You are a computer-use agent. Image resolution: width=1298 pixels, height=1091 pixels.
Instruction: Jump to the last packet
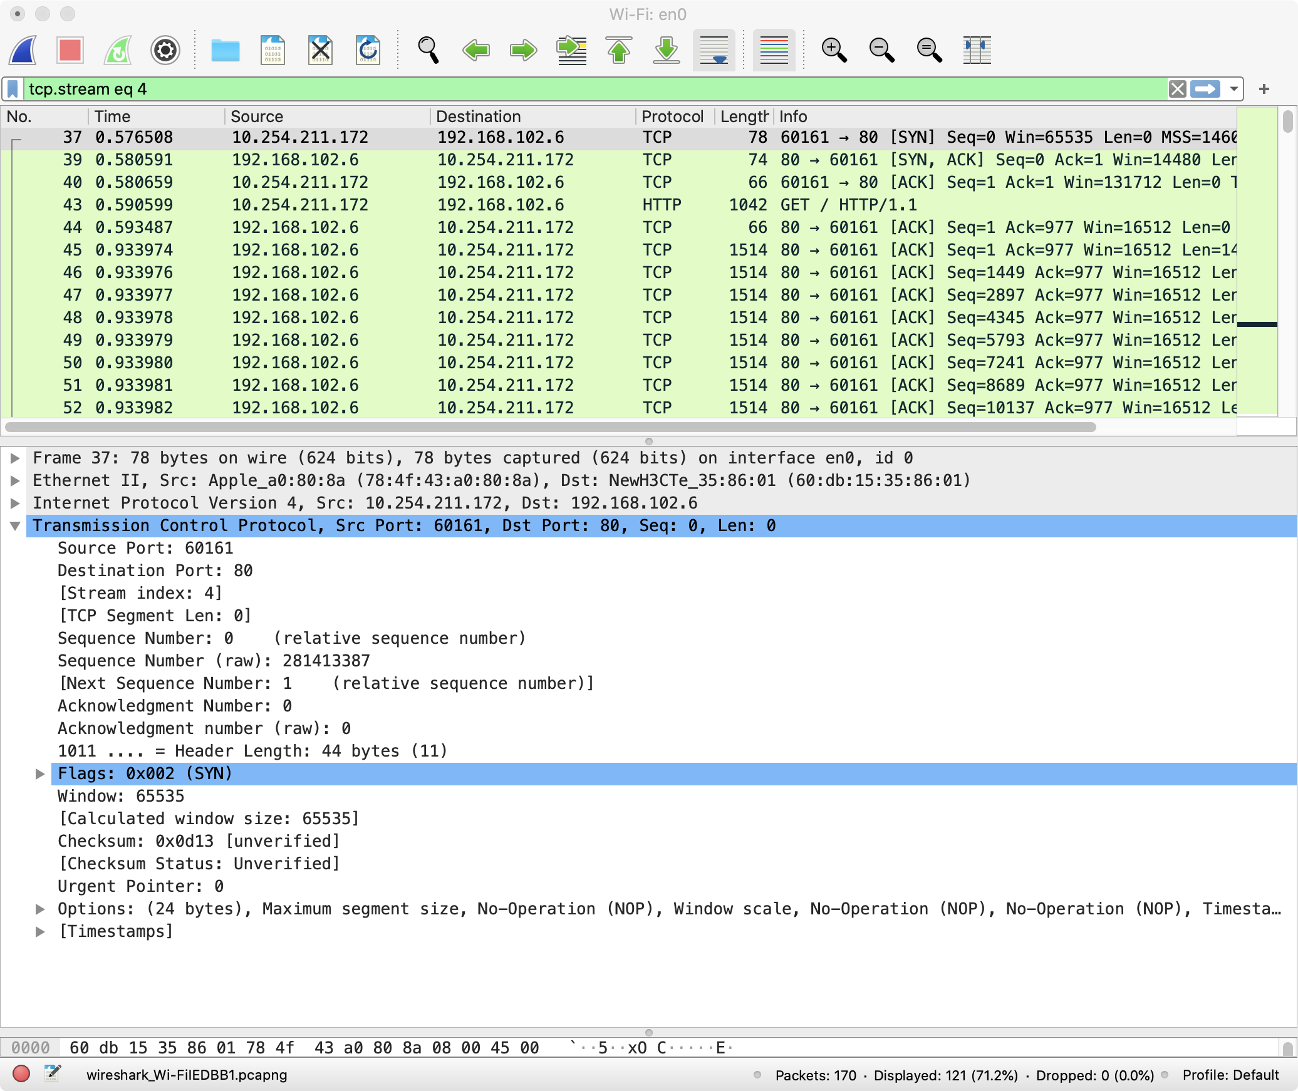click(667, 50)
